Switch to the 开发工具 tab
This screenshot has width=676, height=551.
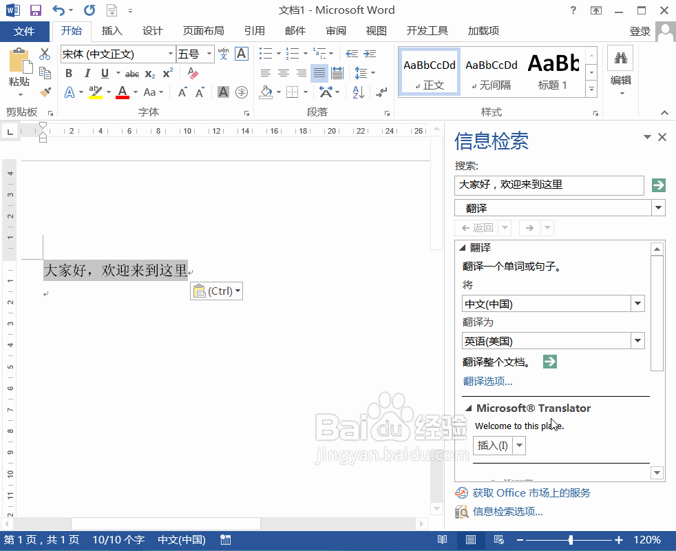pos(427,31)
